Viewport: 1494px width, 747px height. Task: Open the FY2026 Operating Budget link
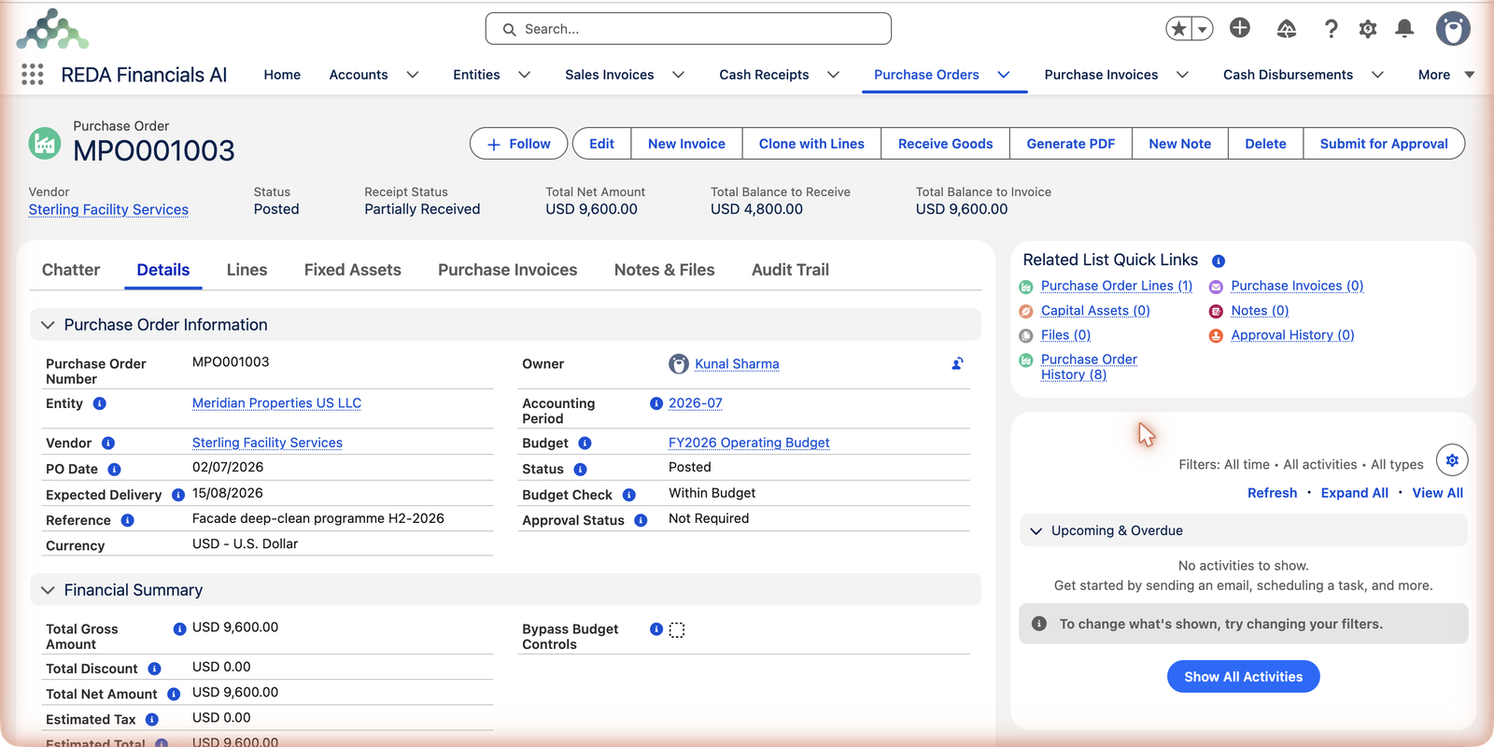pos(749,443)
